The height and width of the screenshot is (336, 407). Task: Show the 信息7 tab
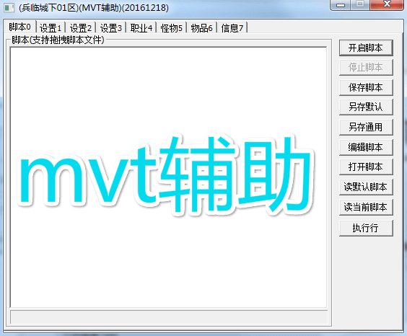(232, 27)
